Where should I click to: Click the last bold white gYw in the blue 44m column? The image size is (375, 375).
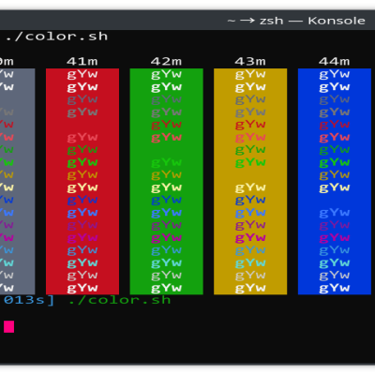pos(335,288)
